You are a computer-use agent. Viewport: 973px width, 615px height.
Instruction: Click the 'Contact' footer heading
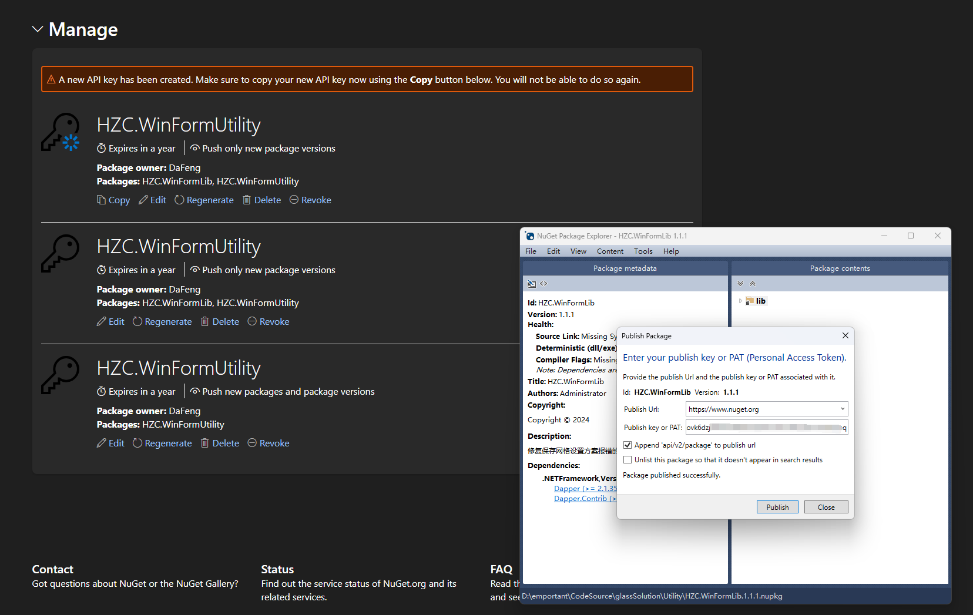point(53,569)
